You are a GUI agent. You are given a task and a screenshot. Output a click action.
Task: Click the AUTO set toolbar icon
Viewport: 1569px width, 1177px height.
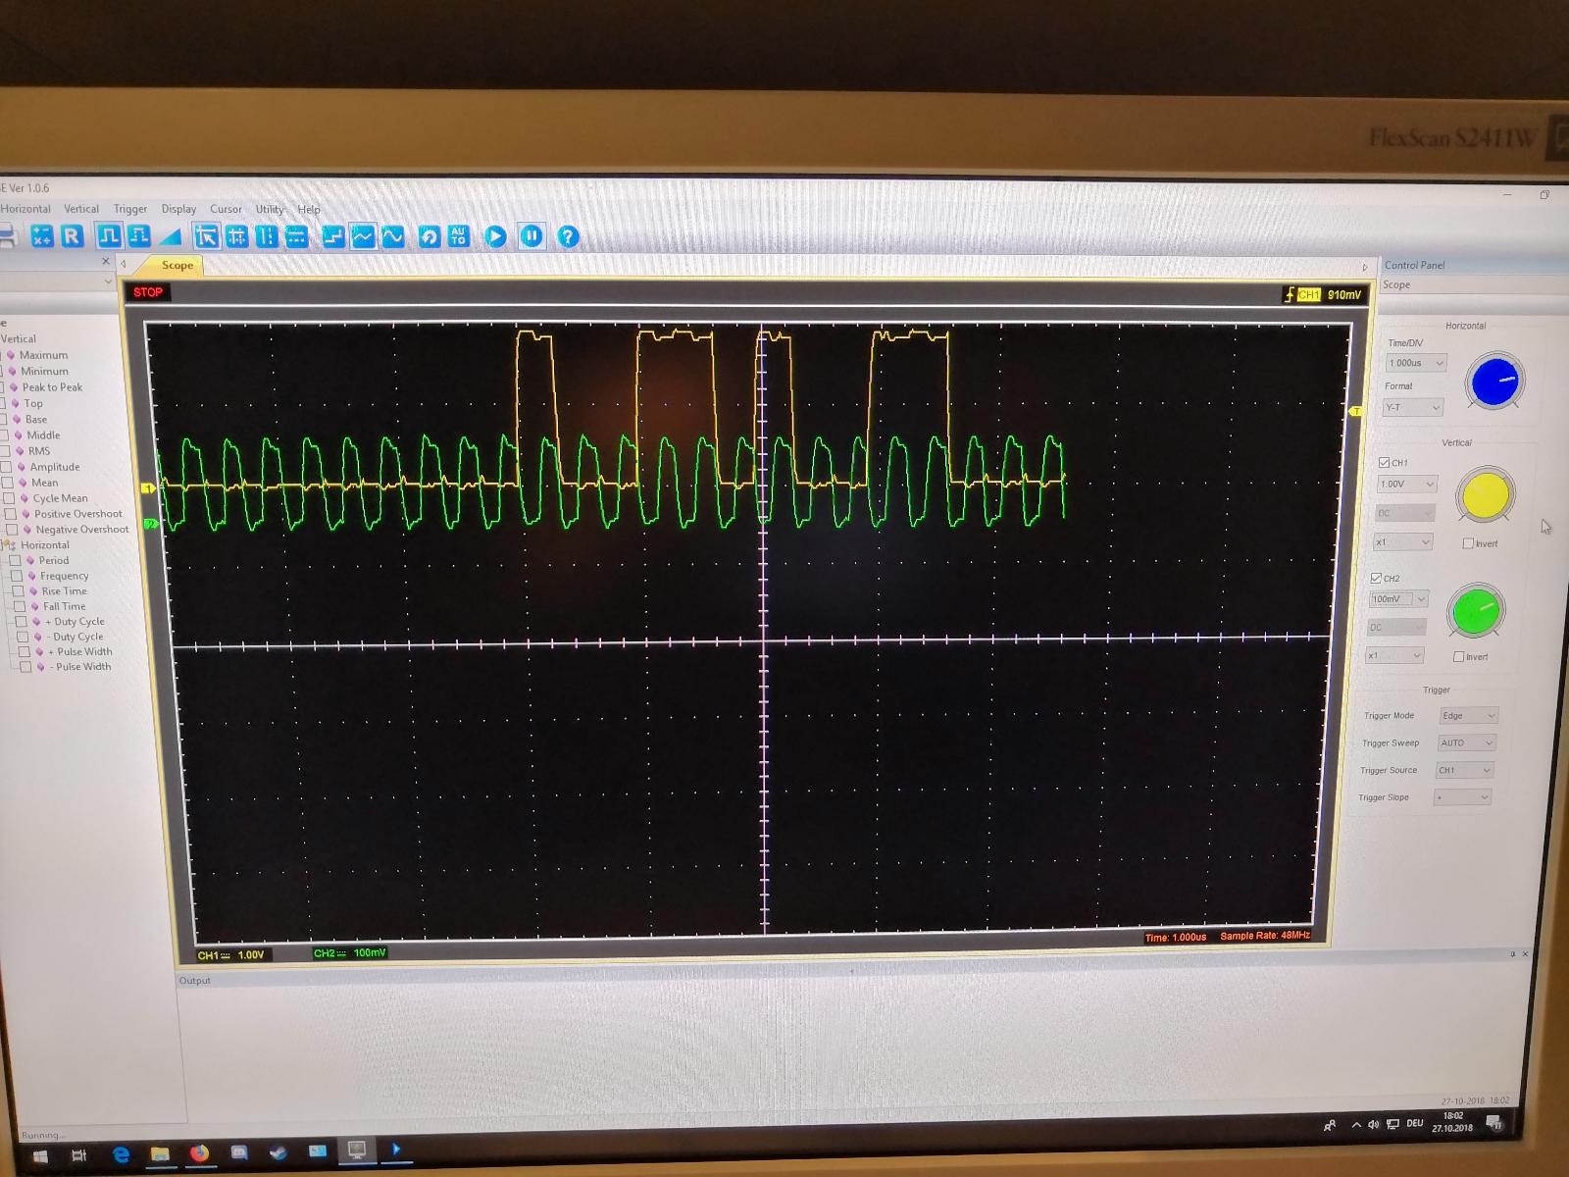[458, 236]
